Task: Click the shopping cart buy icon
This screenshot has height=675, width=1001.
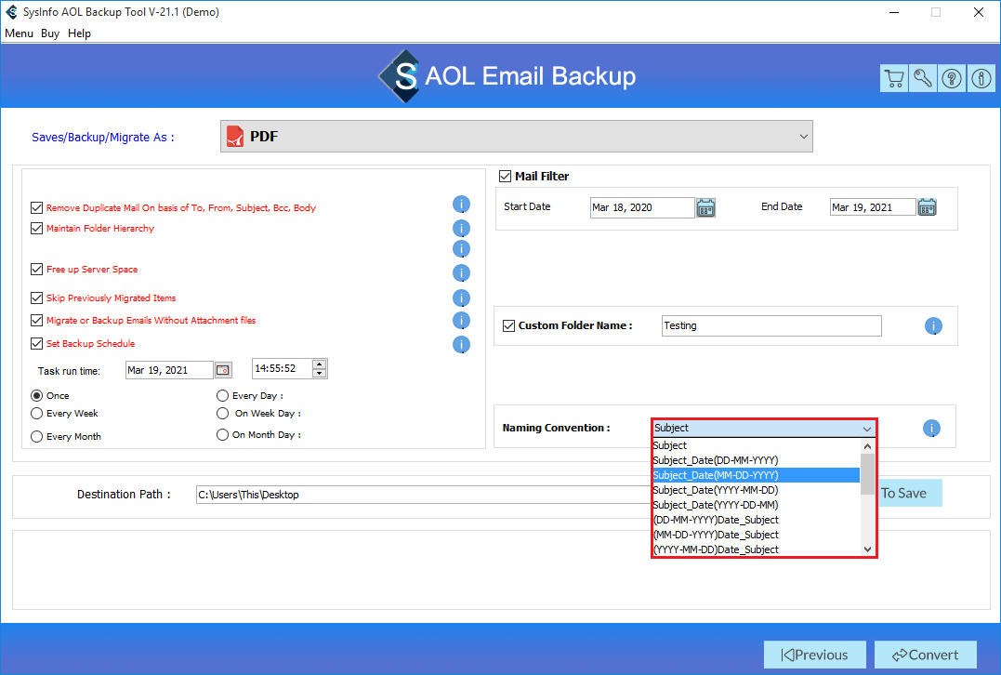Action: click(x=893, y=79)
